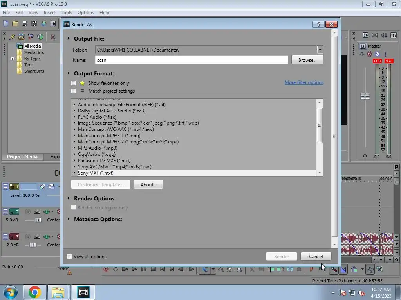401x300 pixels.
Task: Open Windows Explorer from the taskbar
Action: pyautogui.click(x=58, y=292)
